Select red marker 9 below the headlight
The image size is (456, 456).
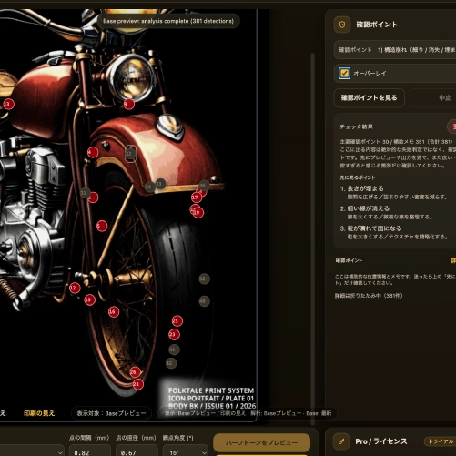click(x=128, y=104)
